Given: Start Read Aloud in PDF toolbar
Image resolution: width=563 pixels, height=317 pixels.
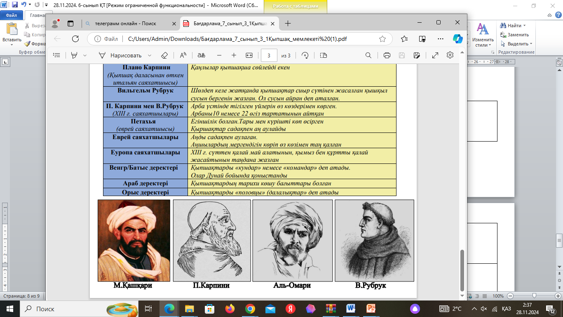Looking at the screenshot, I should click(x=183, y=55).
